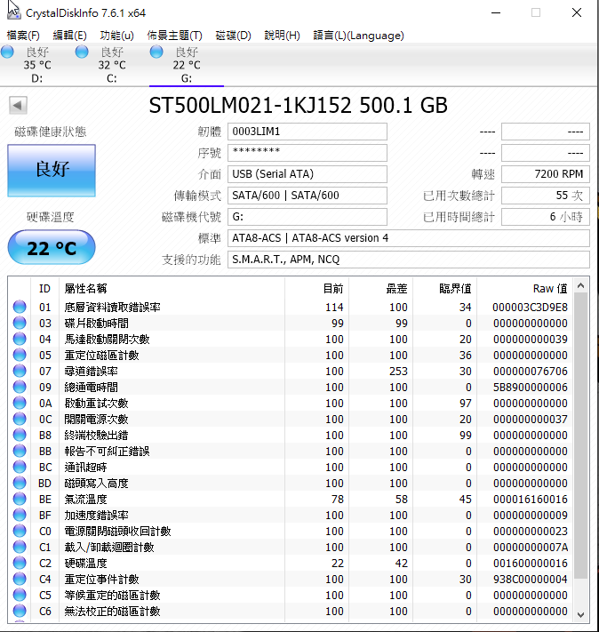This screenshot has height=632, width=599.
Task: Click the 22 °C temperature button
Action: coord(52,248)
